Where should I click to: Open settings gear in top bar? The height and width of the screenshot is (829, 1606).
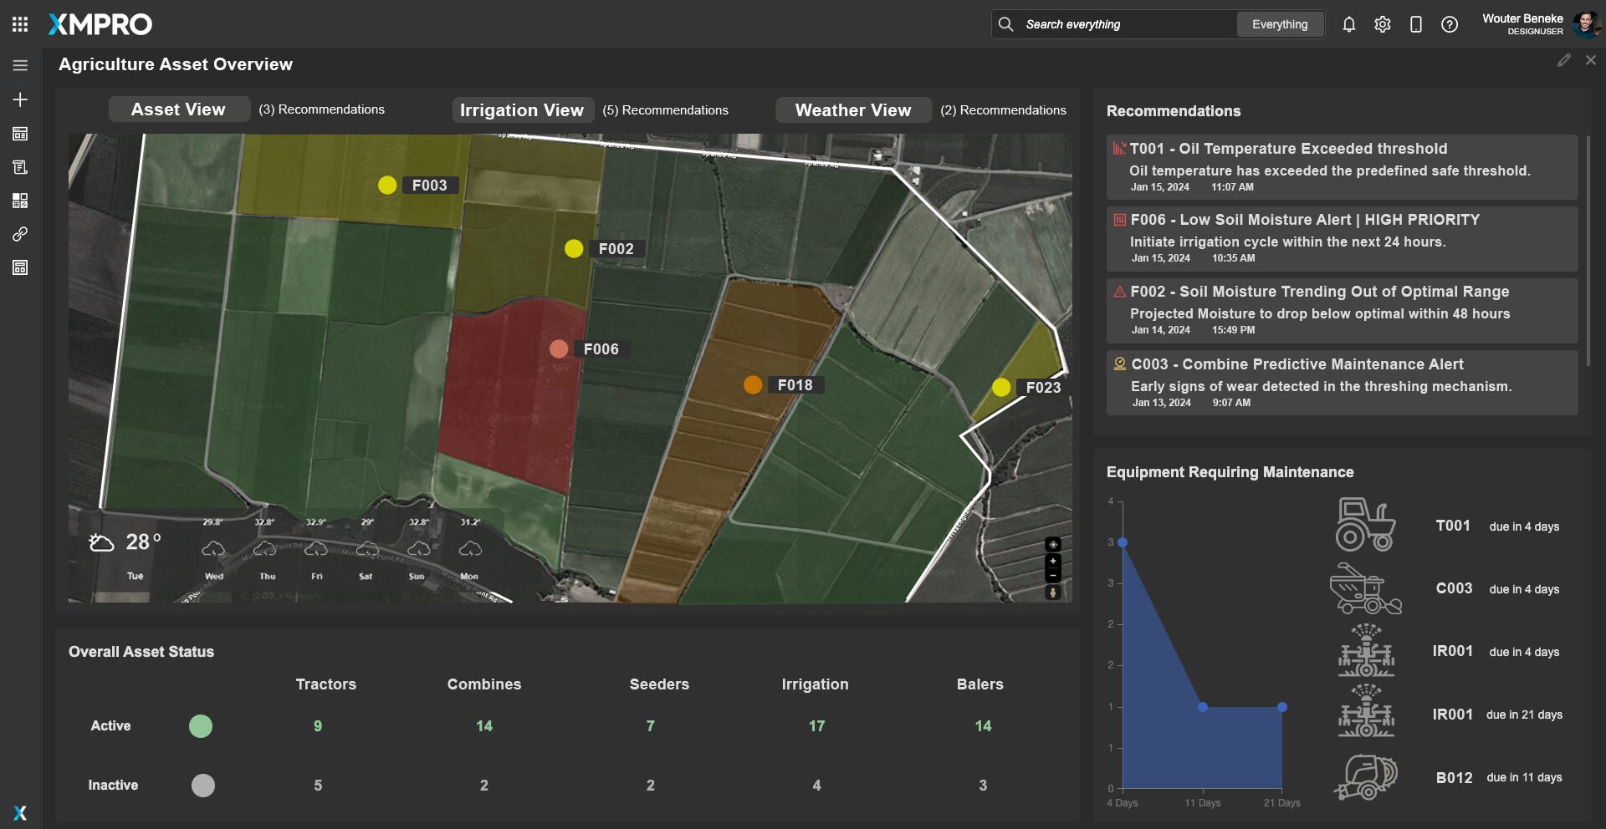[x=1382, y=24]
